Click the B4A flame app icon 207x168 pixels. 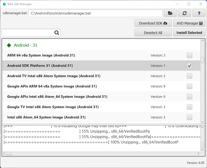5,4
